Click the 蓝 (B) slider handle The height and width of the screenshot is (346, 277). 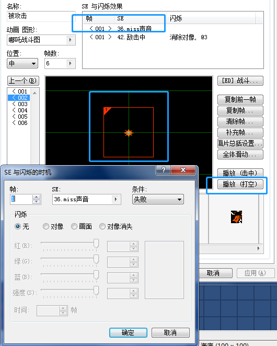[x=96, y=275]
